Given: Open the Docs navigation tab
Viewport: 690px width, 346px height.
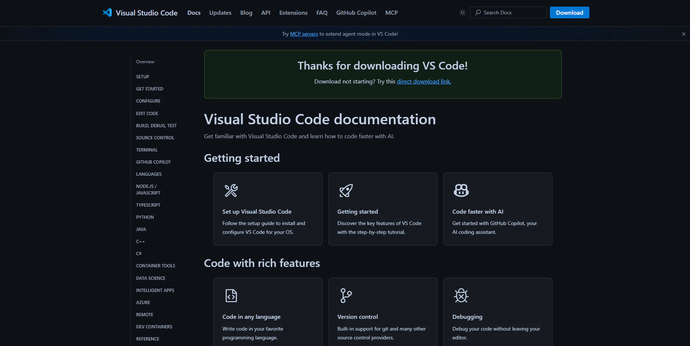Looking at the screenshot, I should point(194,13).
